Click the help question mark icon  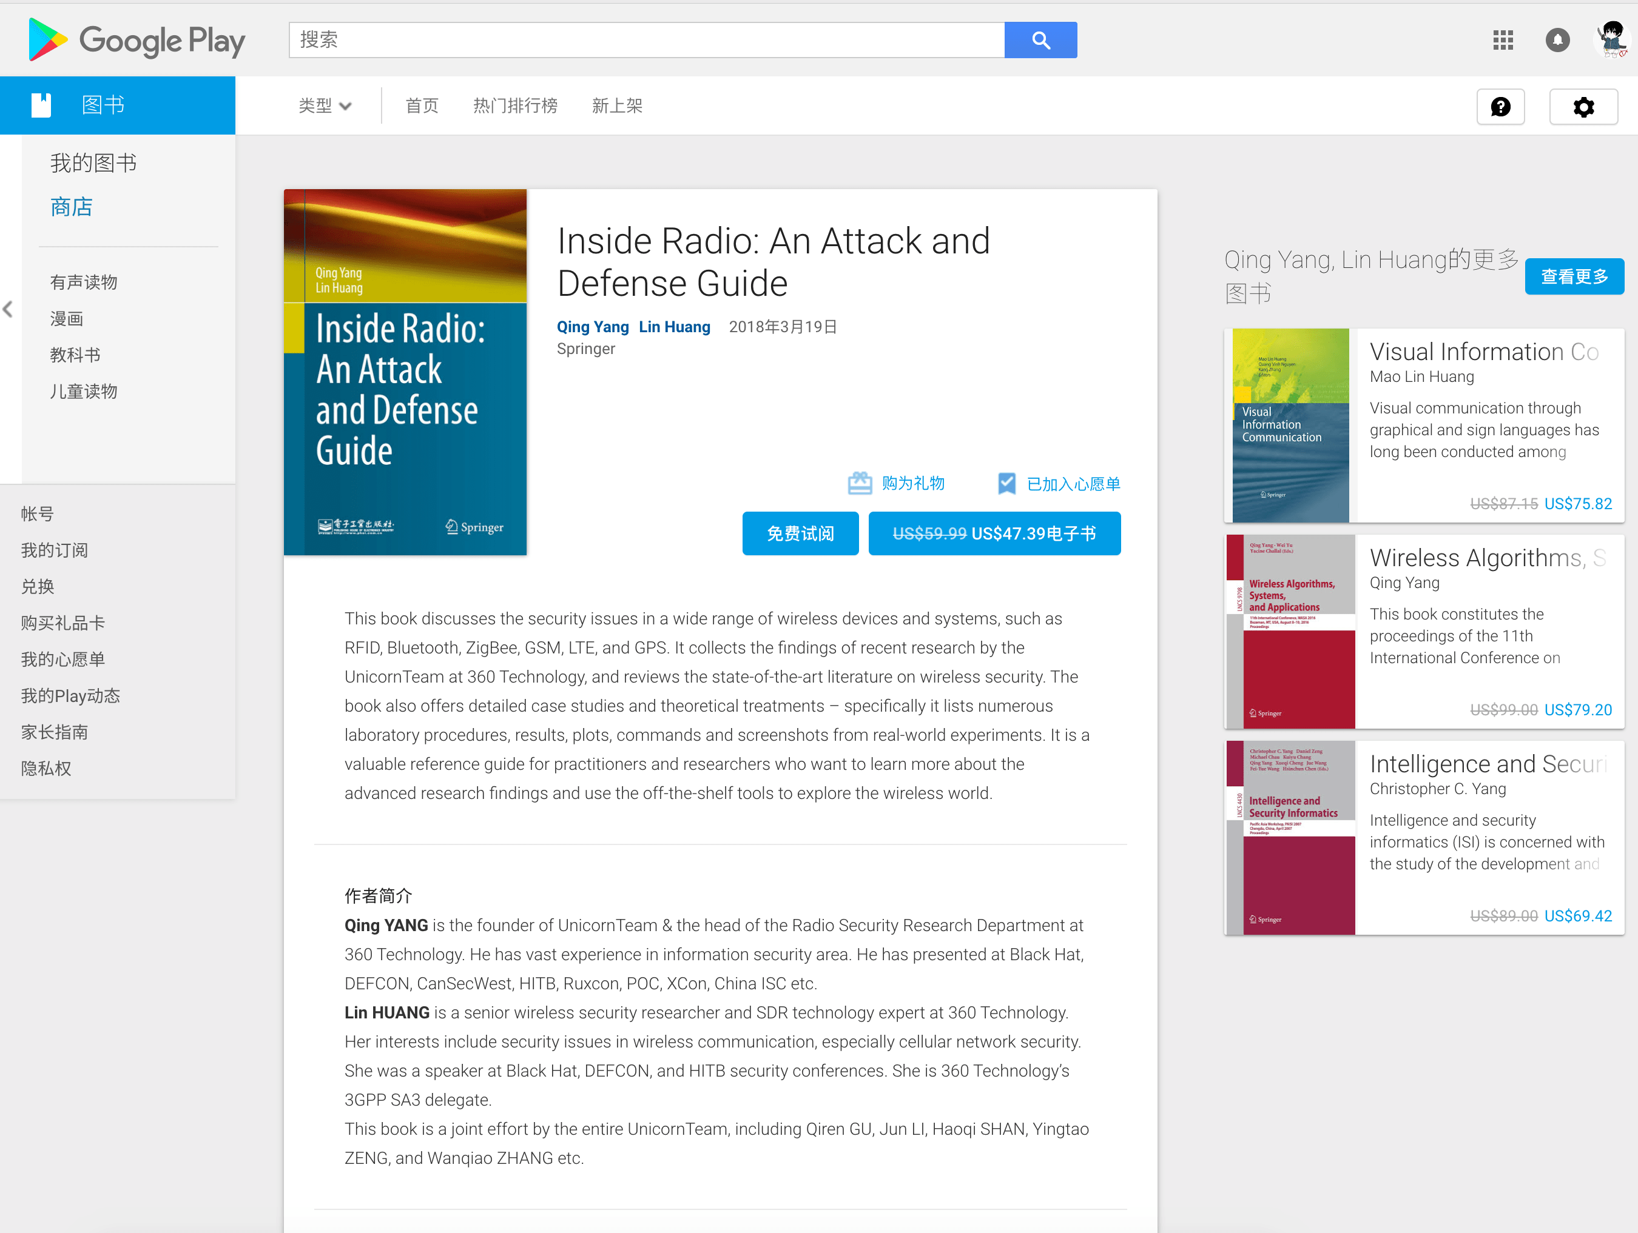1500,107
